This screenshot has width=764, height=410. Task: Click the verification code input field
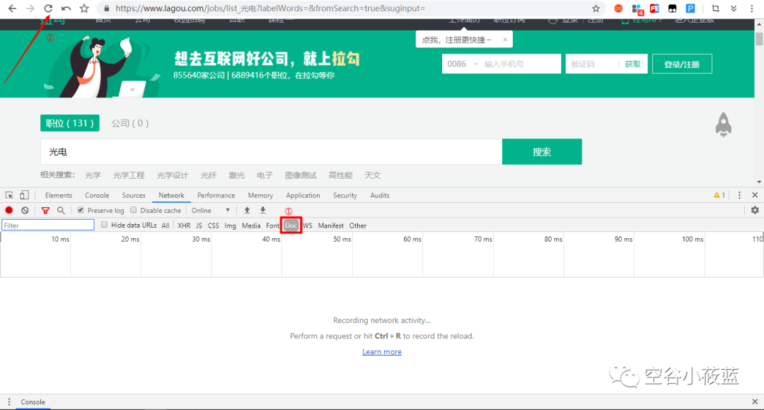(x=591, y=64)
